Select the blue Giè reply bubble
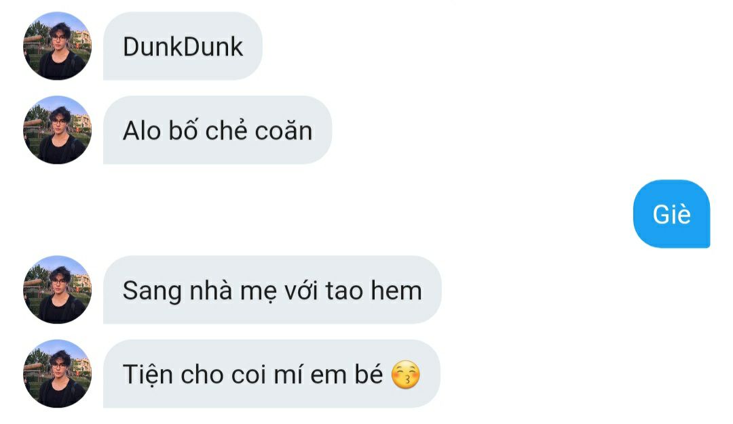733x424 pixels. point(671,213)
